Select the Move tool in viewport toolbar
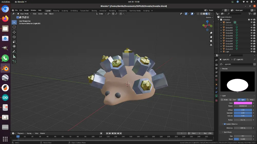 (14, 32)
